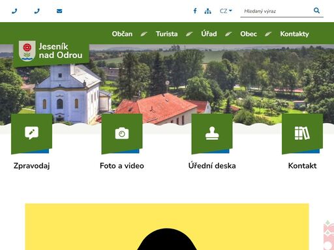Open the Facebook page icon
Image resolution: width=334 pixels, height=250 pixels.
pyautogui.click(x=195, y=11)
